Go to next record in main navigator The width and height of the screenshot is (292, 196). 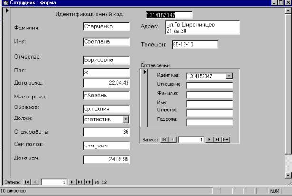click(x=72, y=182)
